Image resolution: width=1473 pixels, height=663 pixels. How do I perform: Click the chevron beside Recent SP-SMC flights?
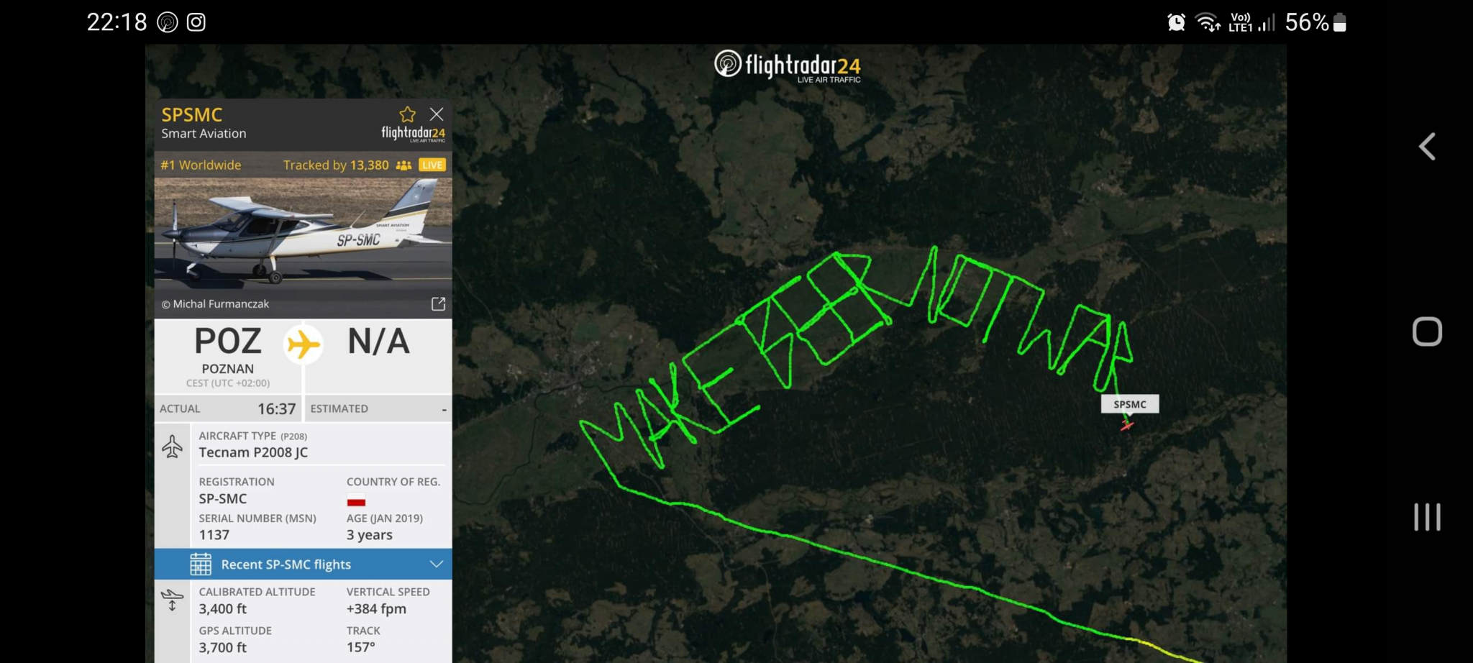[436, 564]
